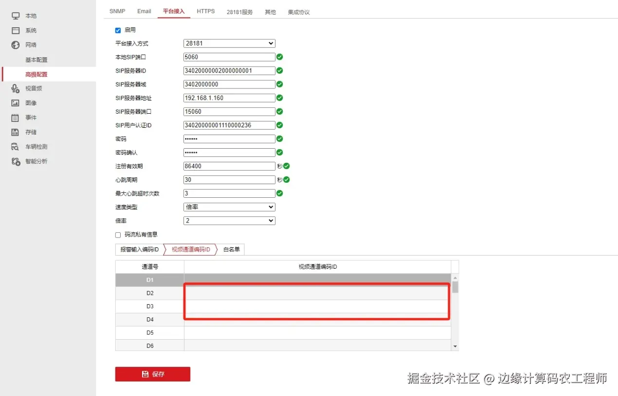Click green check beside SIP服务器地址
This screenshot has height=396, width=618.
click(x=280, y=98)
